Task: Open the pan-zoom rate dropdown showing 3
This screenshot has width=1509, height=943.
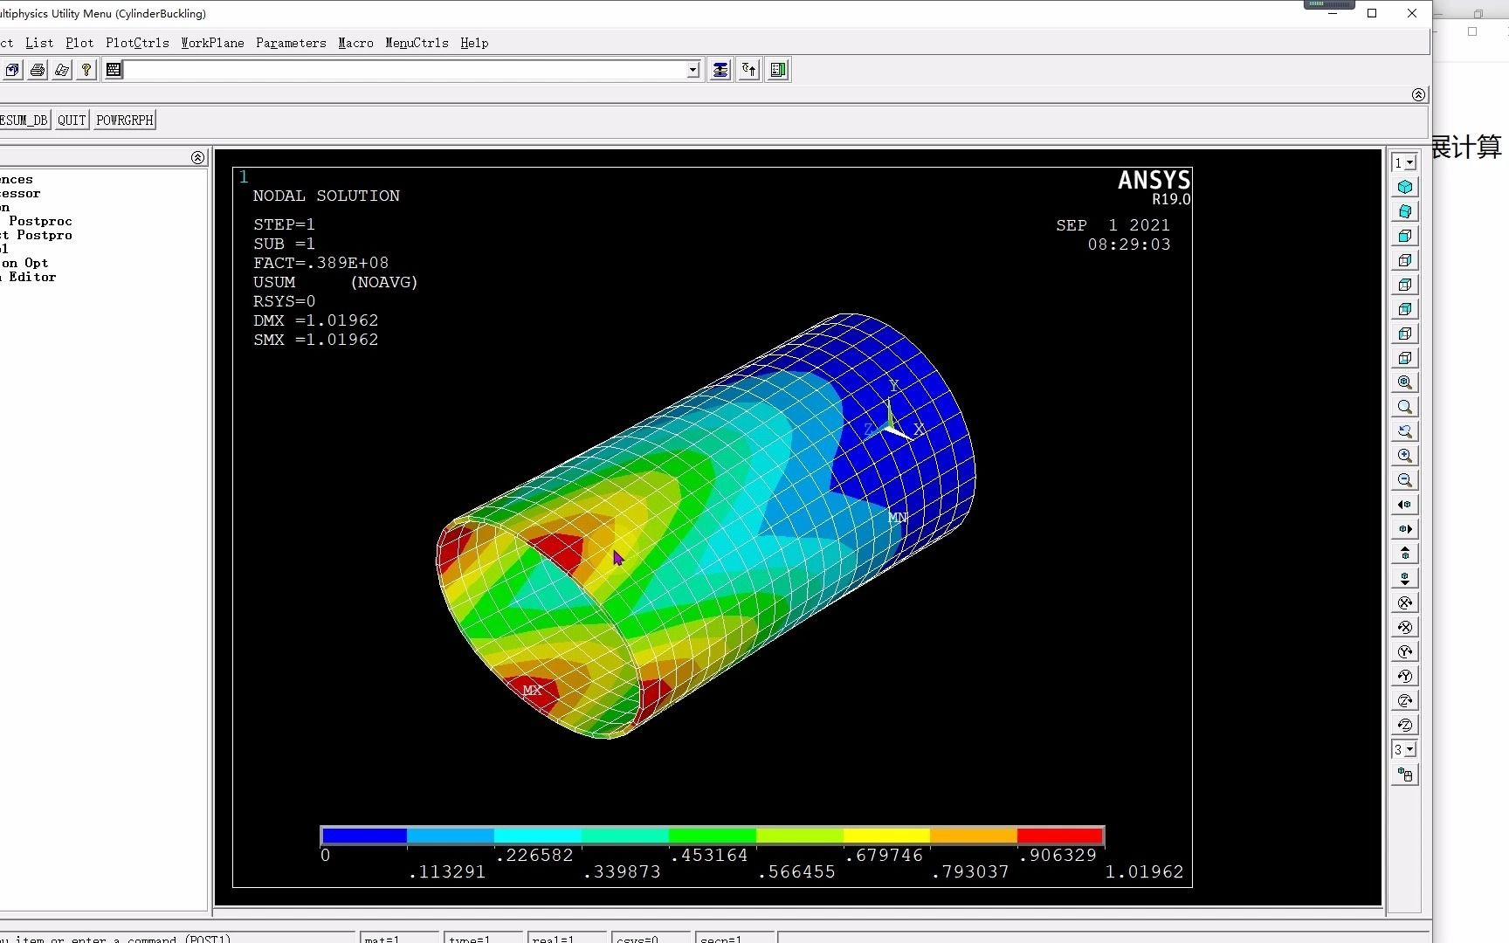Action: 1403,749
